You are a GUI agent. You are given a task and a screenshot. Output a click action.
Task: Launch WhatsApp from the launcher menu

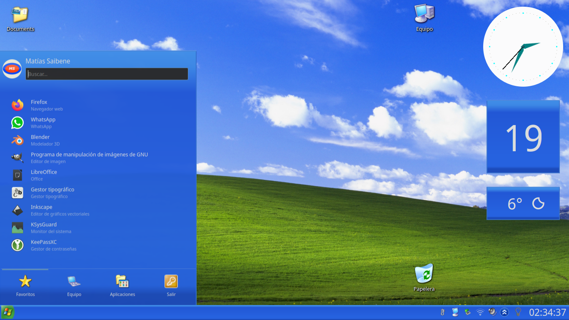(99, 122)
